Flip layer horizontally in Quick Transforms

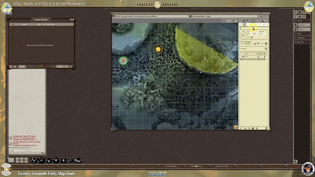click(255, 44)
